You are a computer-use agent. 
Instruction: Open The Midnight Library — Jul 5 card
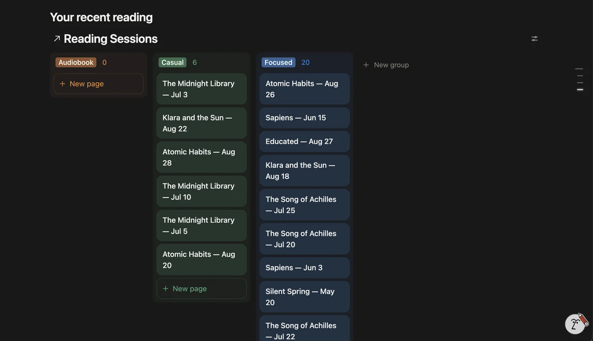point(202,225)
